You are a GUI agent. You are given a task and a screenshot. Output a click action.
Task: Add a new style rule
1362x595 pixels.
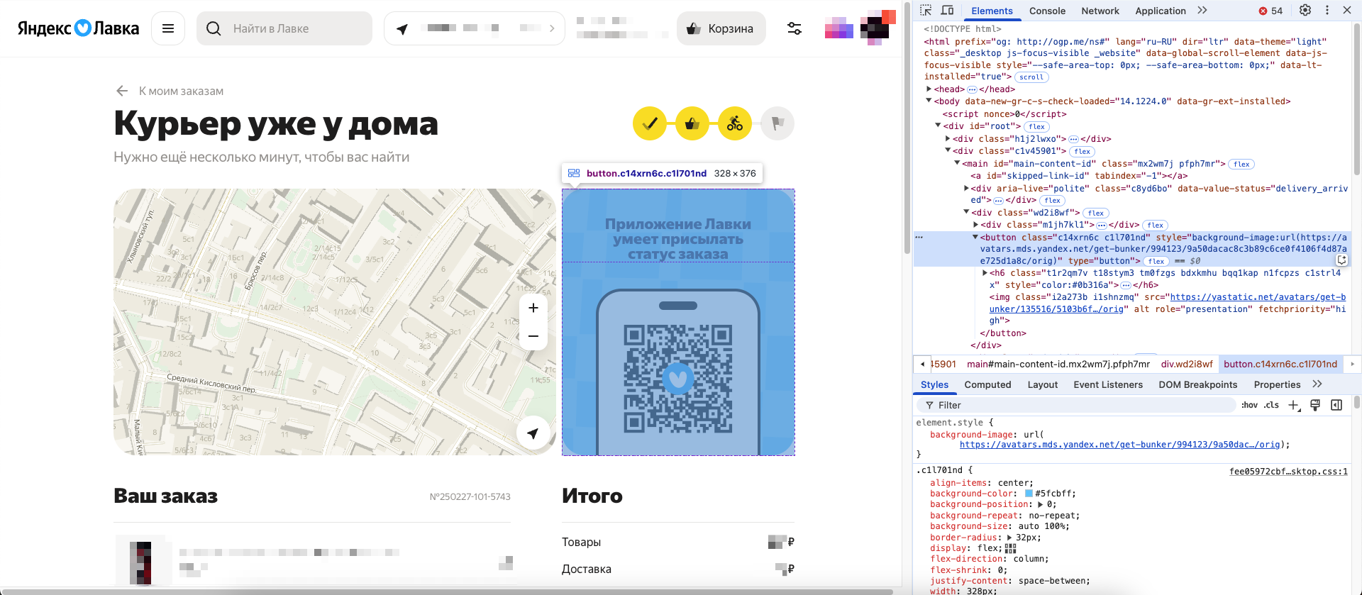click(1294, 405)
